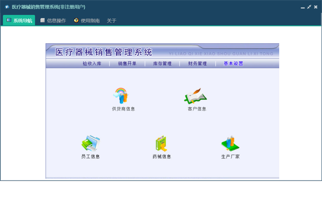Minimize the application window

tap(303, 7)
